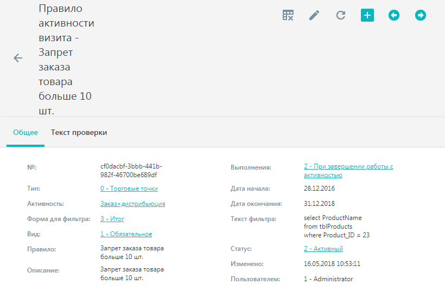Click the record ID cf0dacbf-3bbb-441b value

[x=131, y=171]
